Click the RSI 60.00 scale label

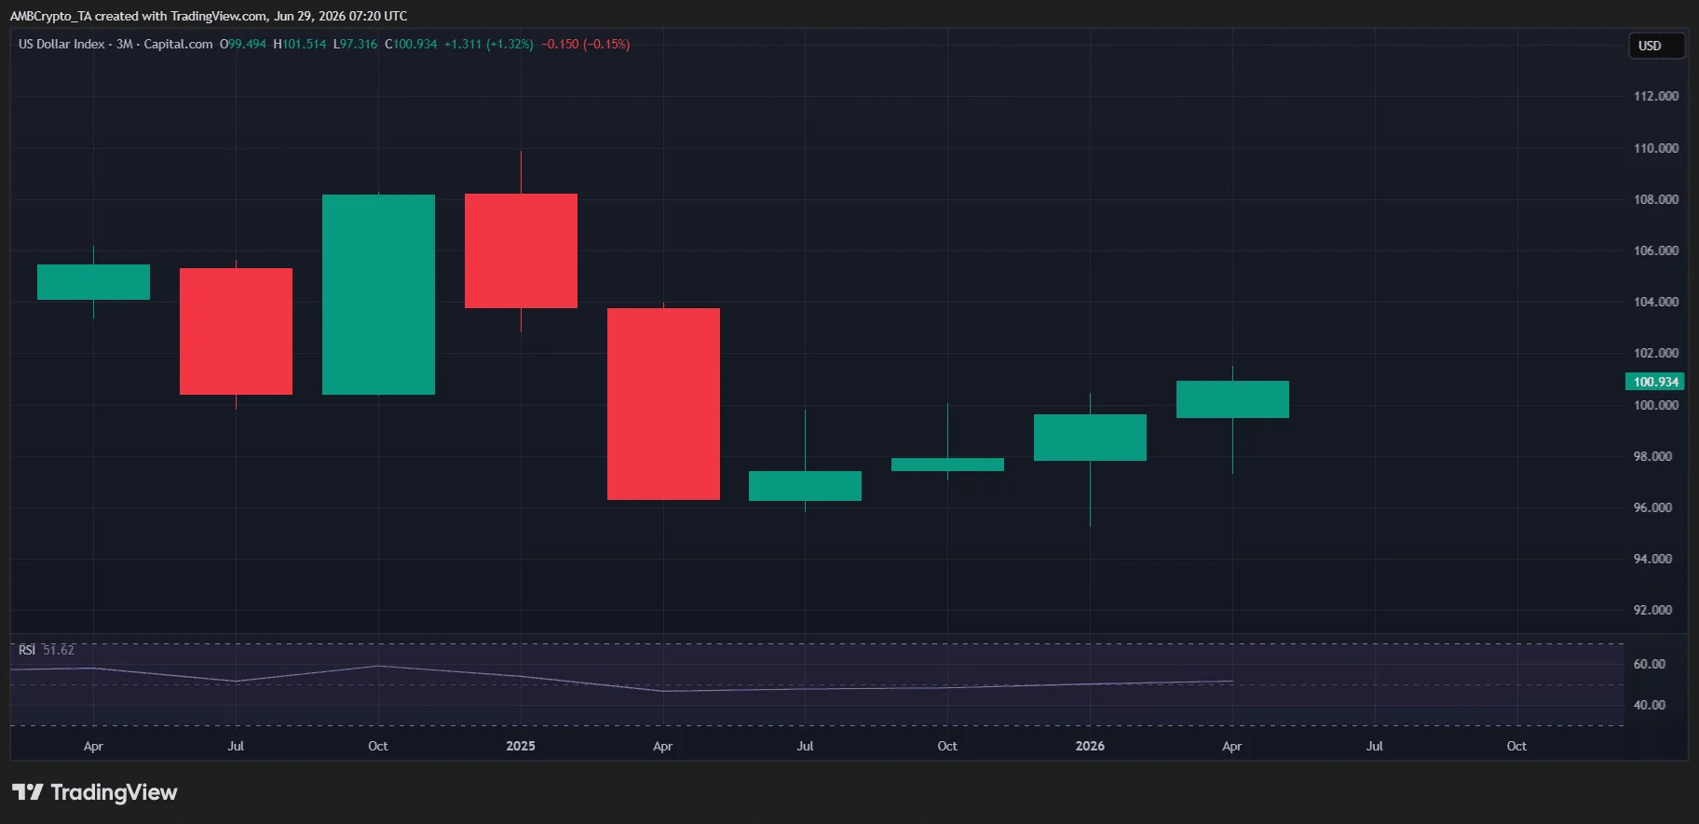1650,664
